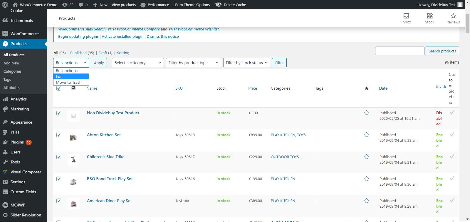This screenshot has height=222, width=470.
Task: Open the Reviews star icon
Action: [453, 16]
